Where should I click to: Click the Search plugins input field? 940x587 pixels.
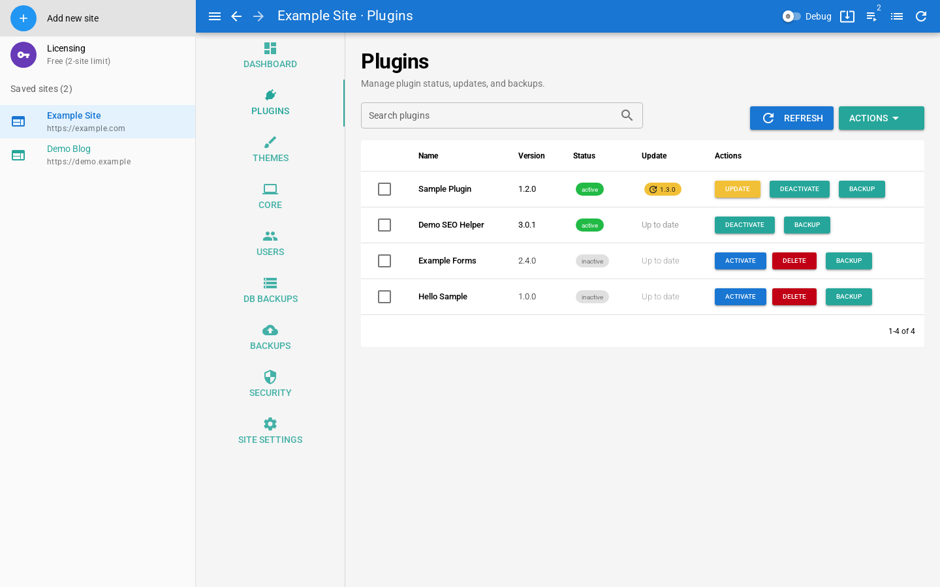(502, 115)
